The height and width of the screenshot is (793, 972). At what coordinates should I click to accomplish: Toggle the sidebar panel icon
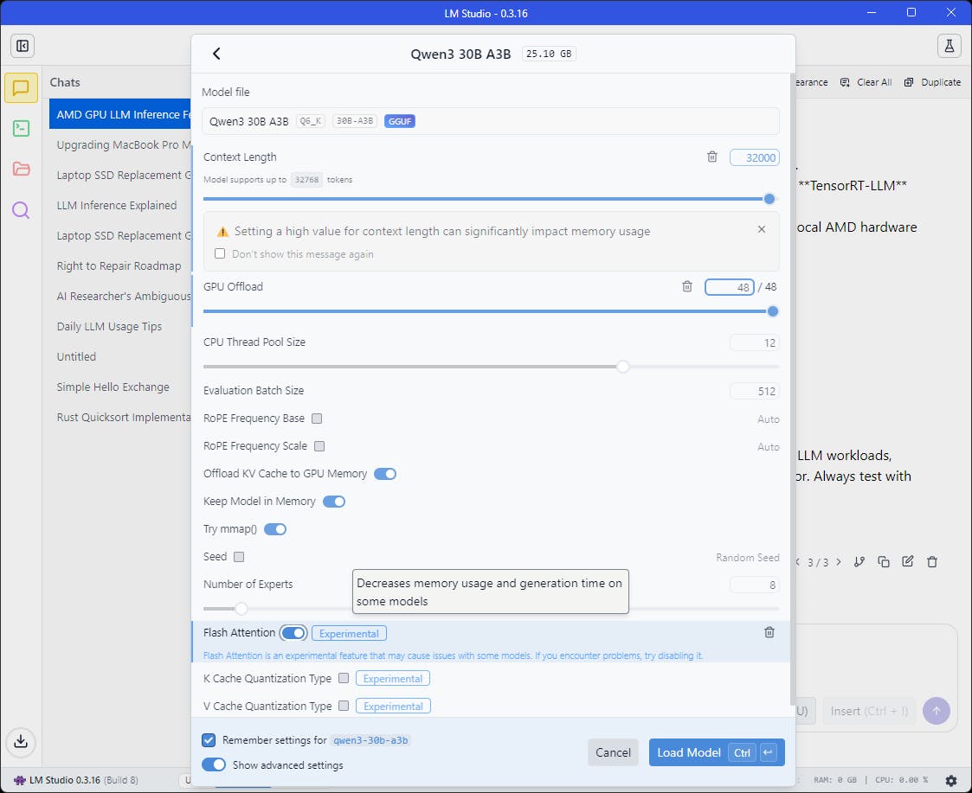[x=23, y=46]
